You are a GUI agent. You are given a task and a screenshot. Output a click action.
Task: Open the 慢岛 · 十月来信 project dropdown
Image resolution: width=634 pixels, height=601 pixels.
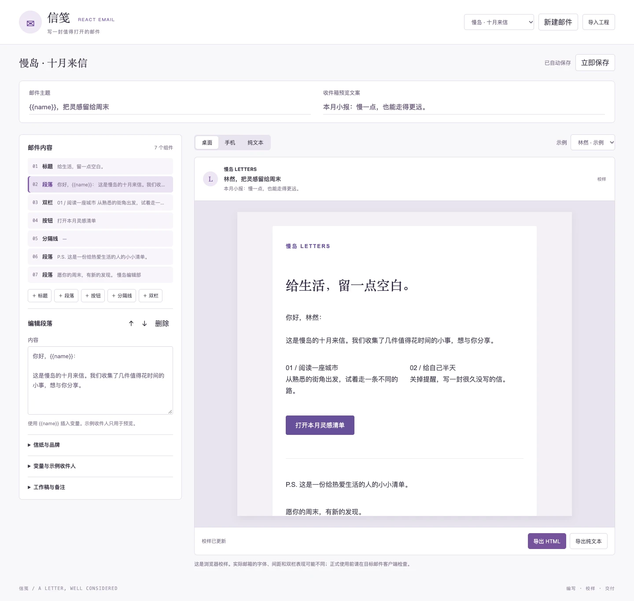point(499,22)
